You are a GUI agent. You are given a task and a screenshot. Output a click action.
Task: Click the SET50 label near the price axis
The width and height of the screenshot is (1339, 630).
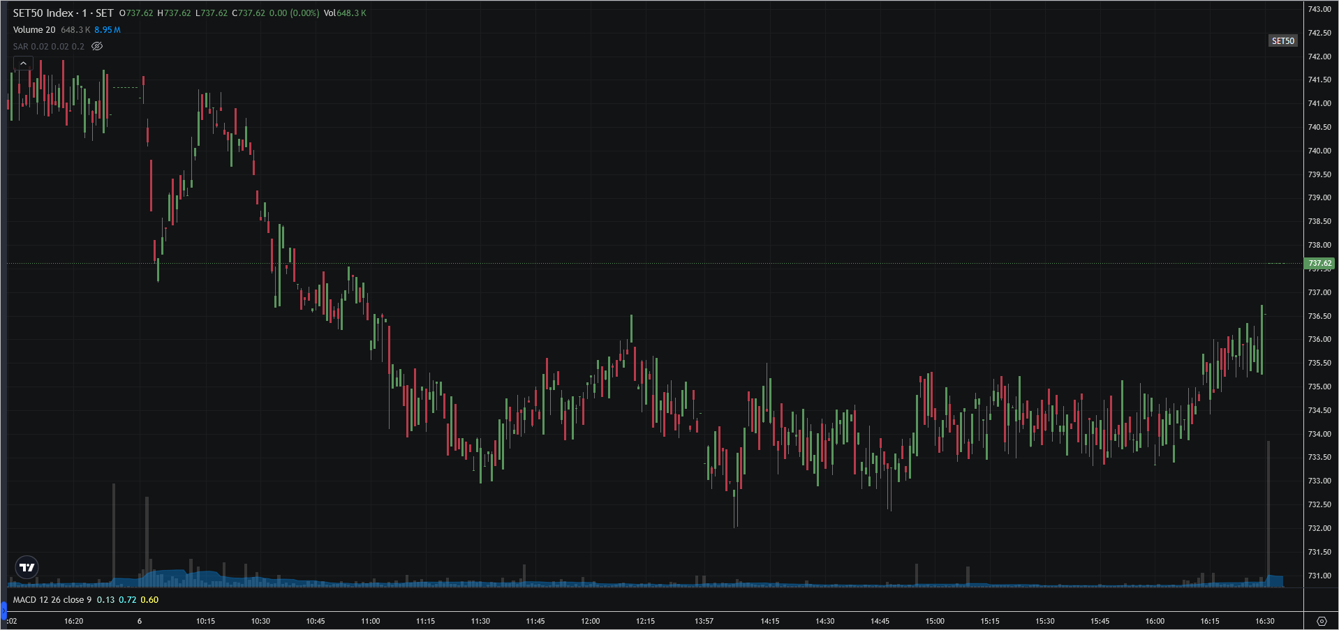coord(1283,40)
